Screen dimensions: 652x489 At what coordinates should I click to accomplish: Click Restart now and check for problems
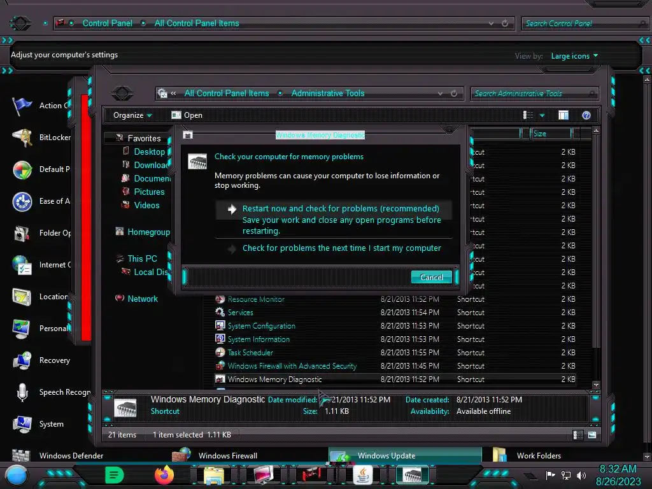point(334,219)
